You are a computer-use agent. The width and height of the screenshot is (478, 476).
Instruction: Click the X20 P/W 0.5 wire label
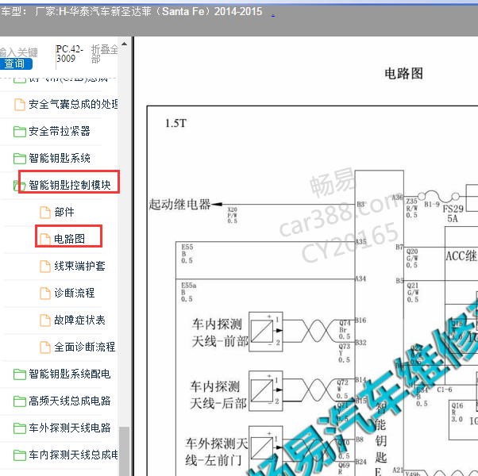(232, 215)
